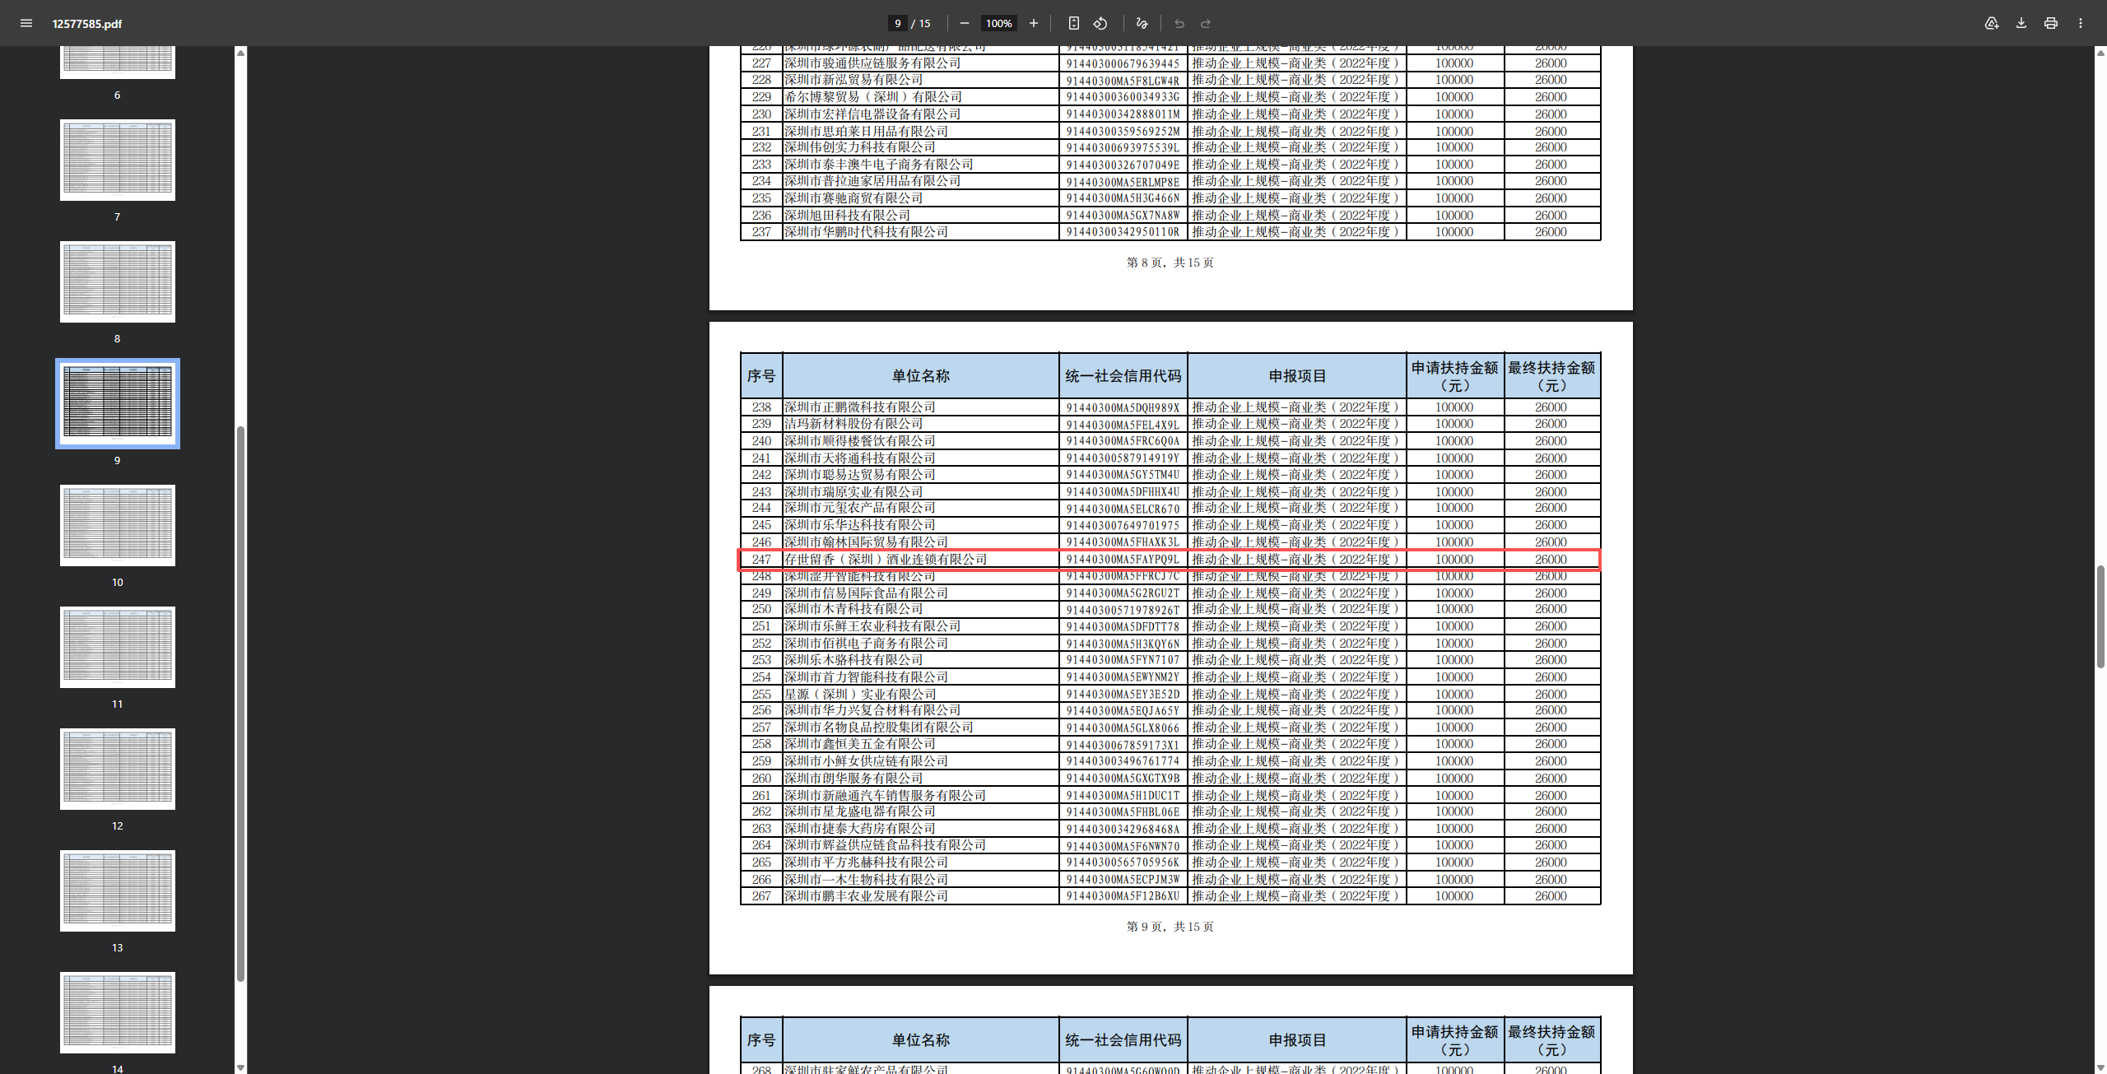Print the document

coord(2051,23)
